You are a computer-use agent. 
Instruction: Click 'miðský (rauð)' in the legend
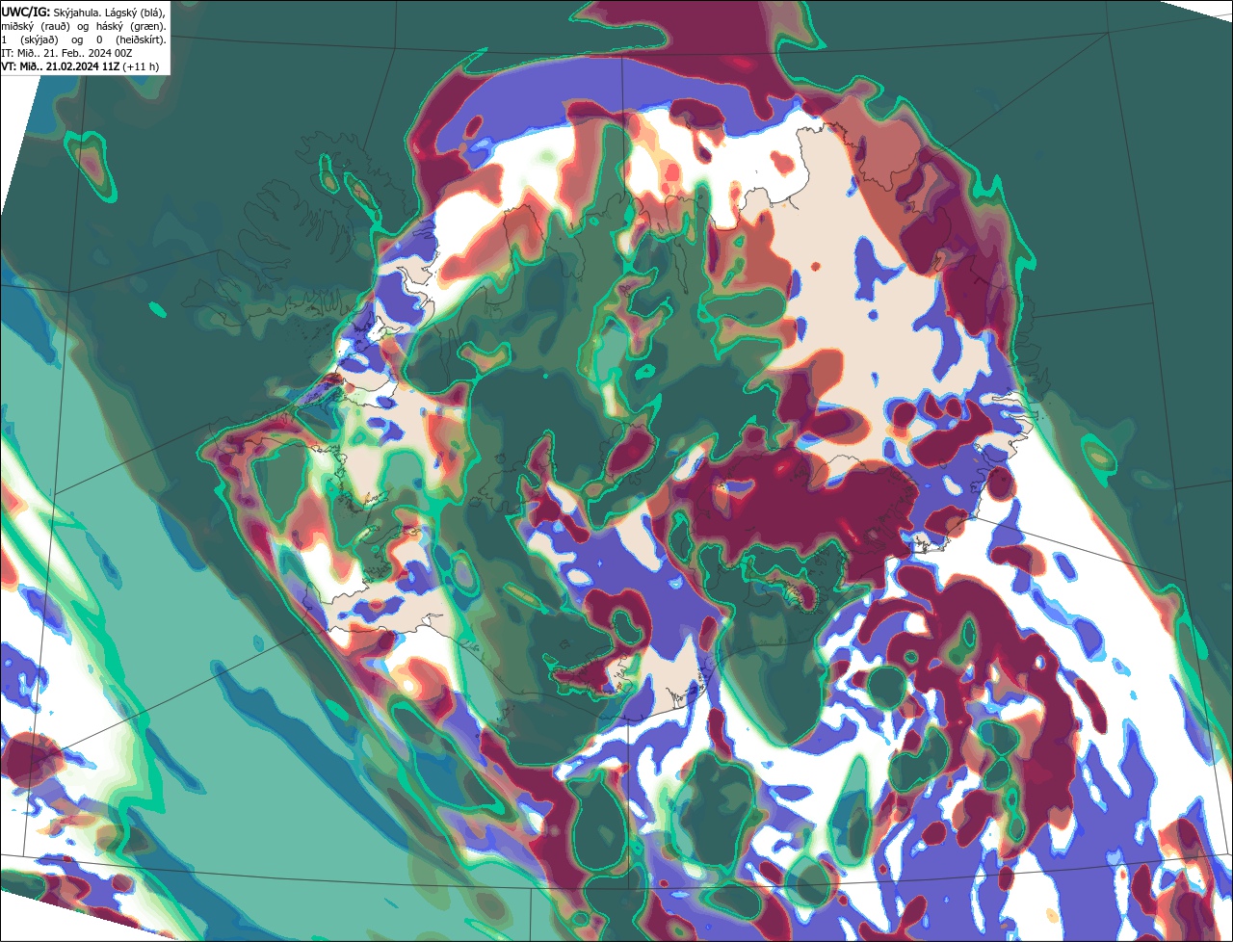click(36, 27)
